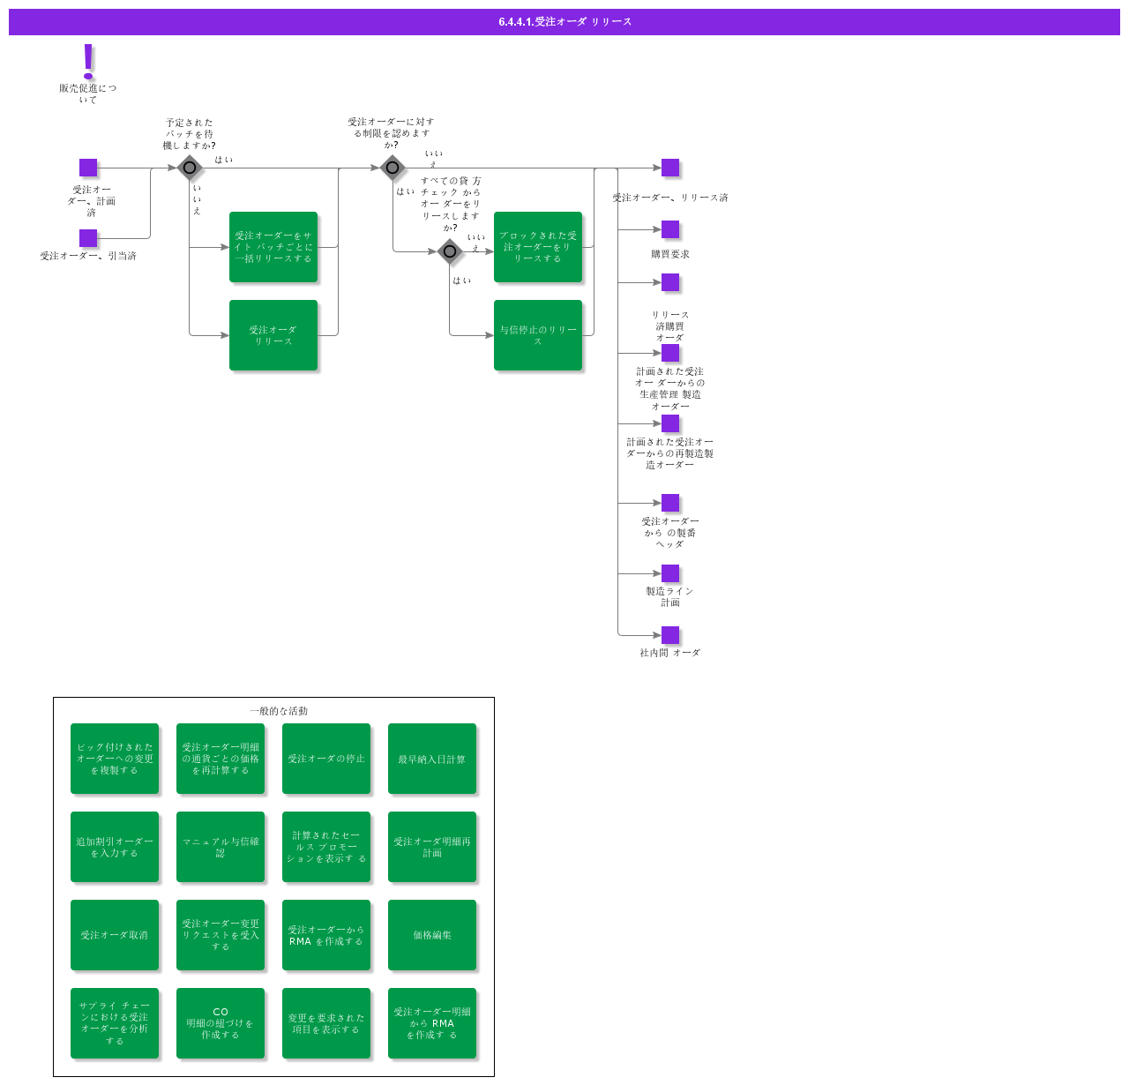Open the 受注オーダ リリース green activity box

[273, 335]
